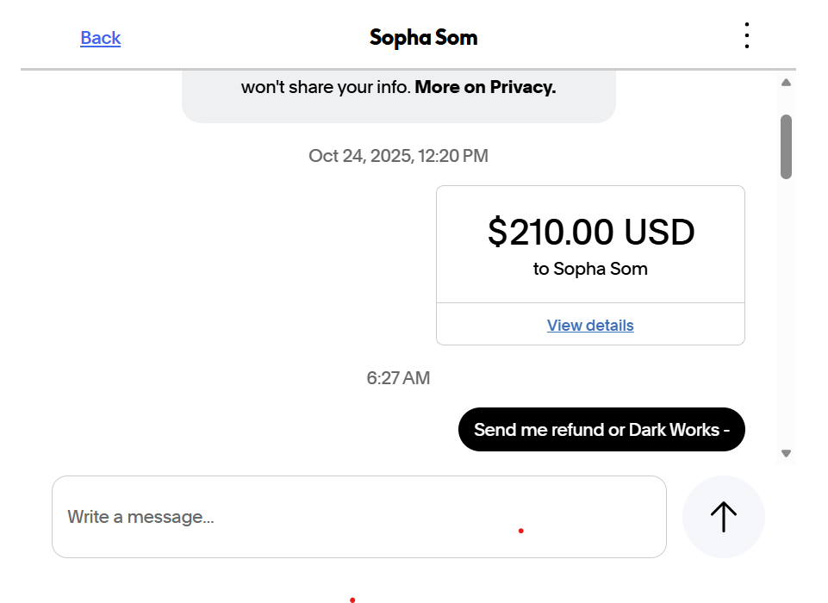View details of the $210.00 payment

(590, 325)
